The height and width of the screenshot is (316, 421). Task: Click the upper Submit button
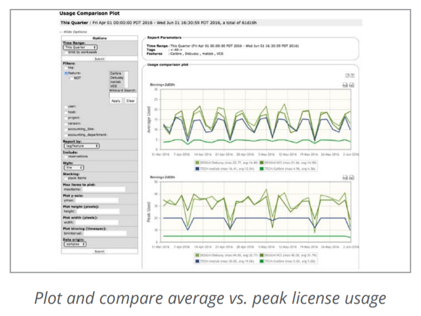click(100, 59)
